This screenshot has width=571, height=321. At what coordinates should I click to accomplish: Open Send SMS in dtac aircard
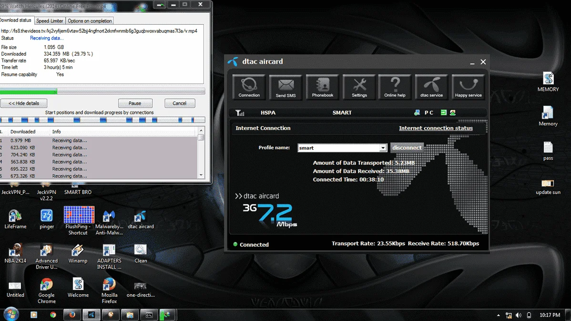pyautogui.click(x=286, y=87)
